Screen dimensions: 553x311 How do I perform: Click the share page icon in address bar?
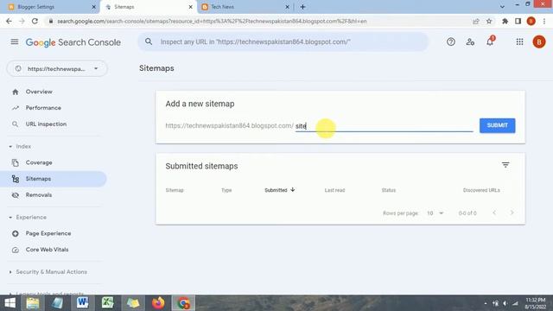point(476,21)
